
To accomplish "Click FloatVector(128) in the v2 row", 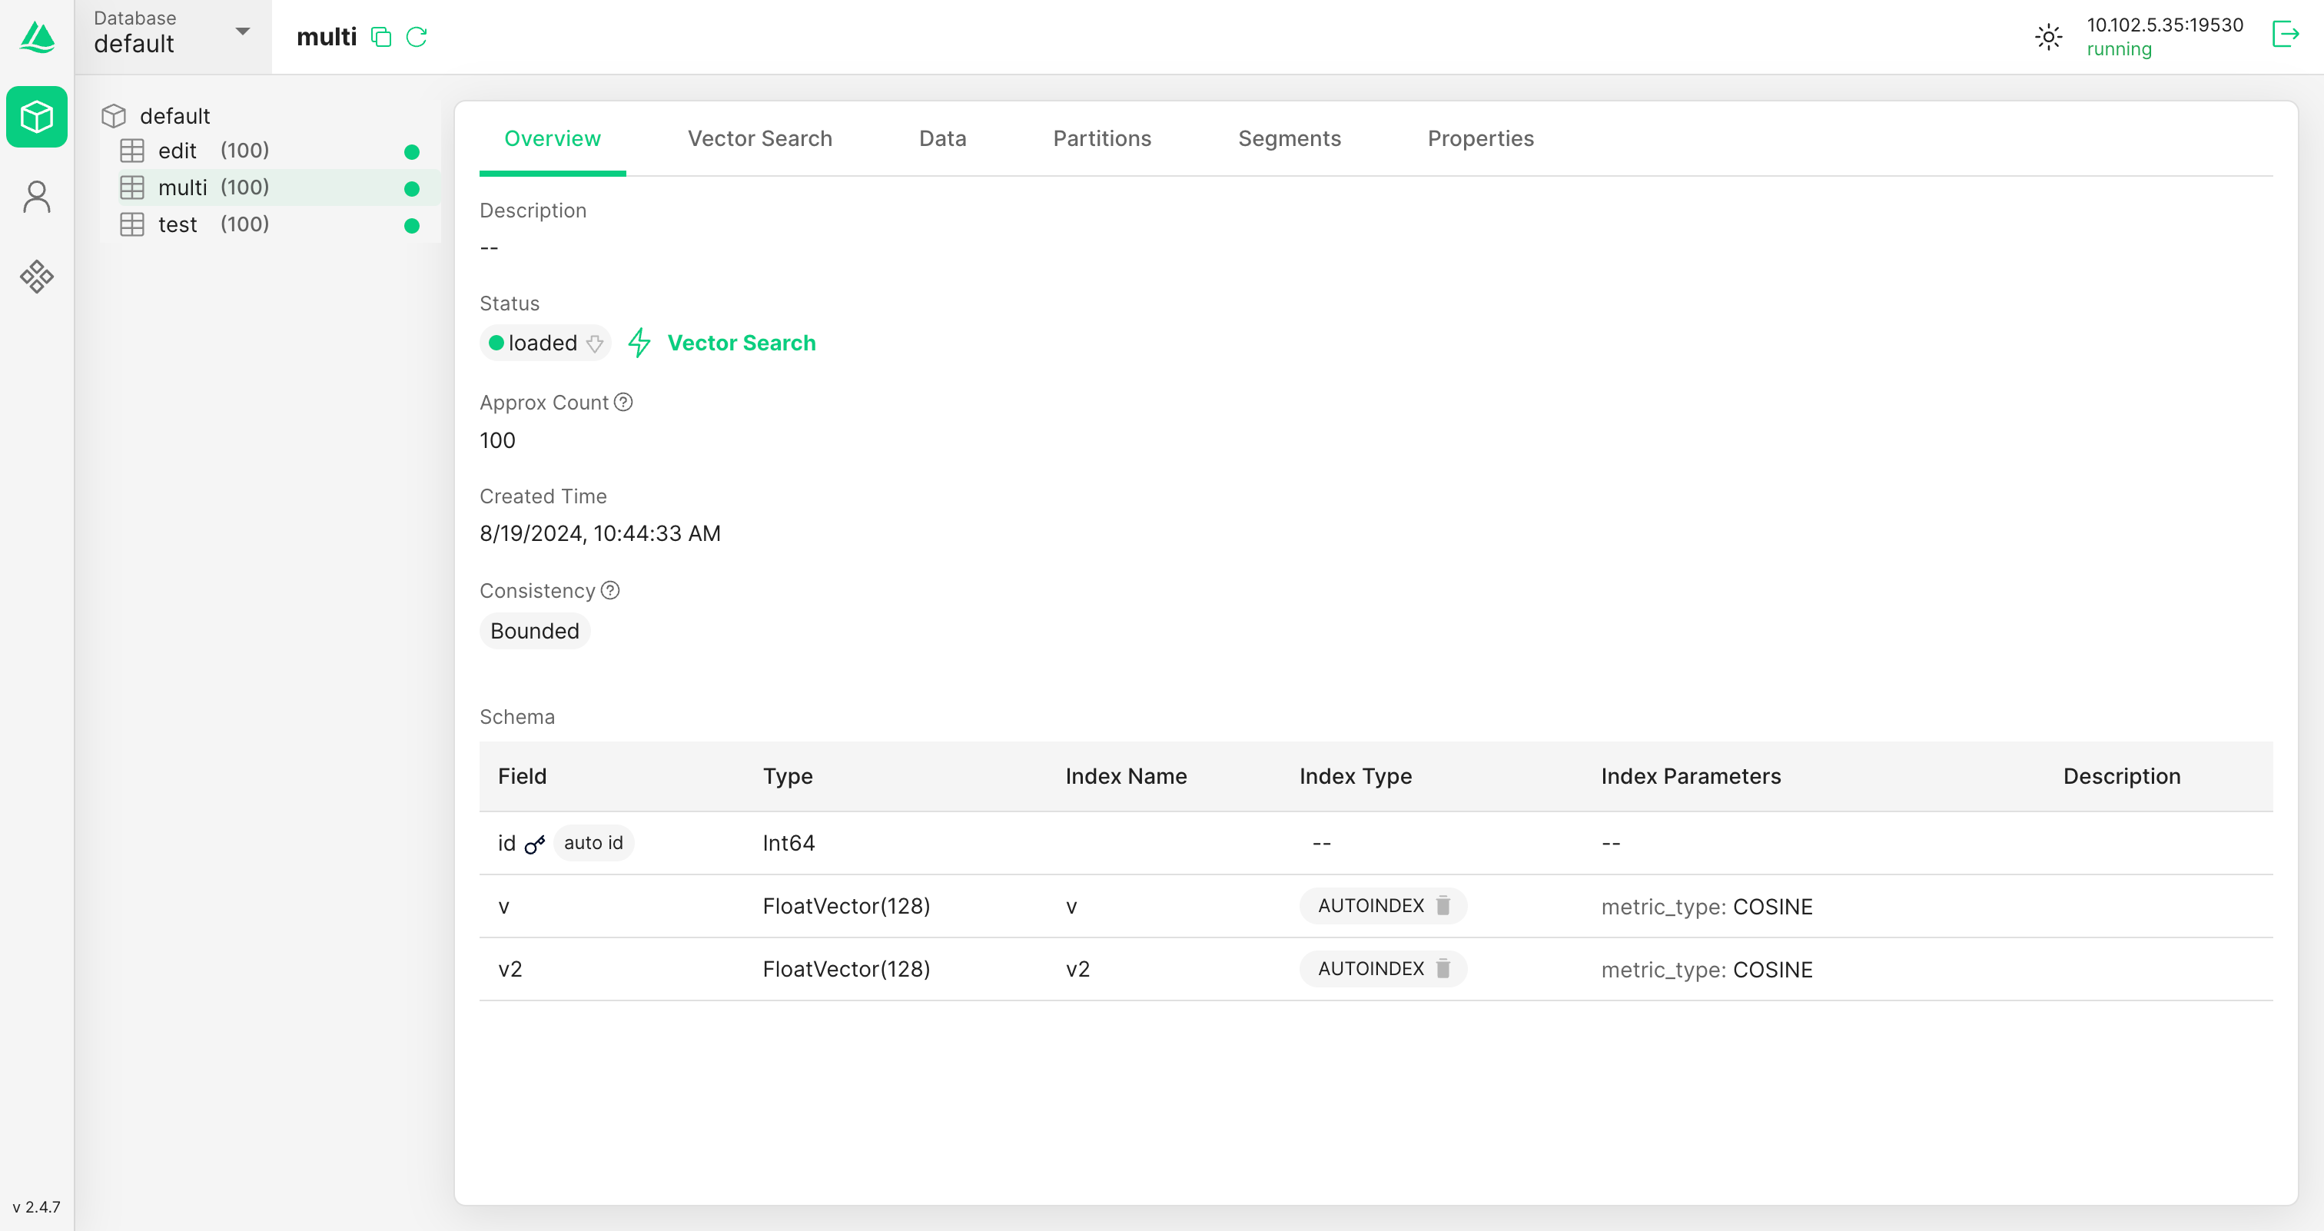I will [x=845, y=968].
